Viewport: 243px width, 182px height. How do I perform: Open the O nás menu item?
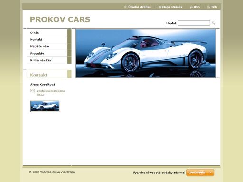[x=47, y=33]
